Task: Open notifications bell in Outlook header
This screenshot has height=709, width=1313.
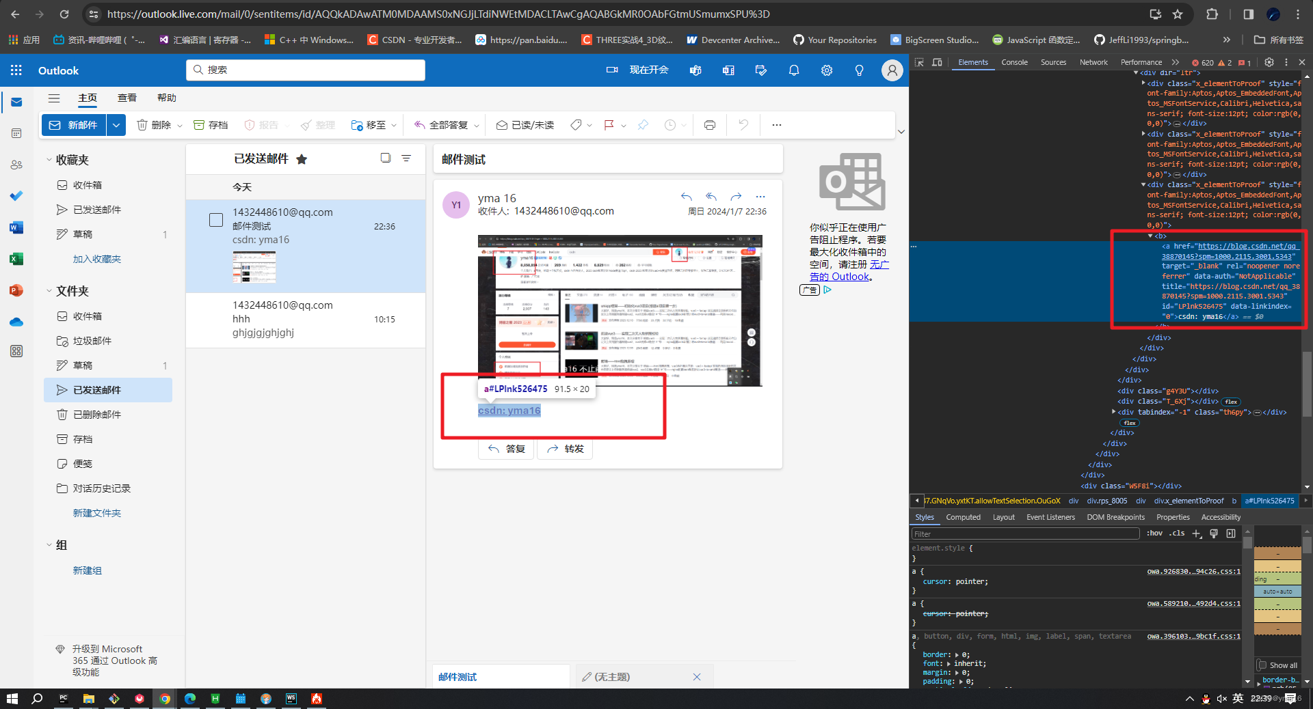Action: [x=794, y=70]
